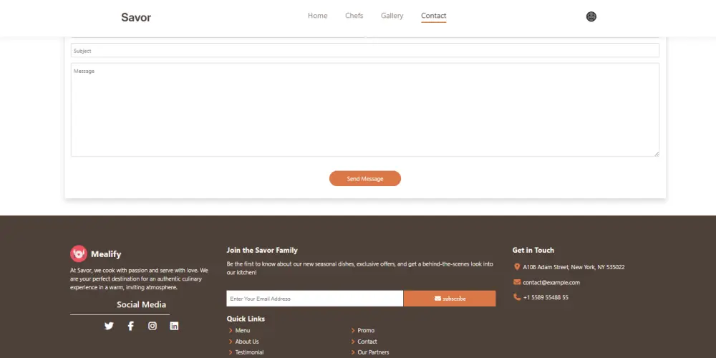Focus the Enter Your Email Address field
Screen dimensions: 716x358
(314, 299)
